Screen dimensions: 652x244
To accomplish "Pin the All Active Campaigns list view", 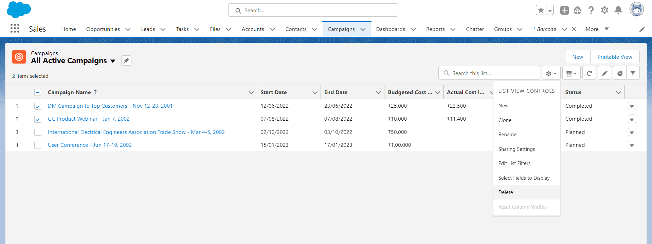I will pyautogui.click(x=126, y=61).
